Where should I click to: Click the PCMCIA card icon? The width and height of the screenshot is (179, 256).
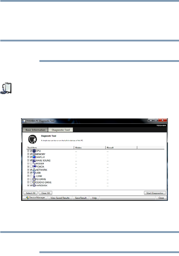coord(34,166)
